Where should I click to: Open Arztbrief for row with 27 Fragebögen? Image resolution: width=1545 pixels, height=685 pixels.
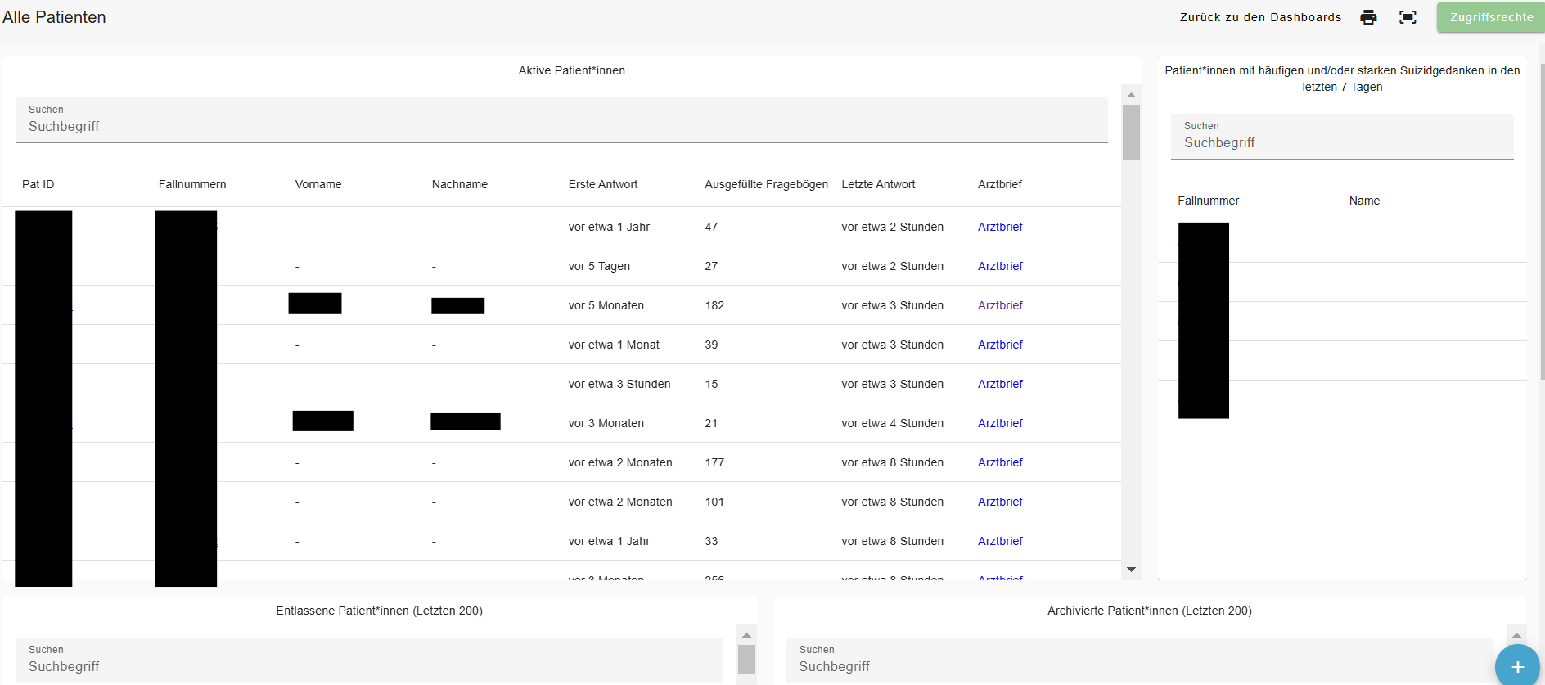[1000, 266]
